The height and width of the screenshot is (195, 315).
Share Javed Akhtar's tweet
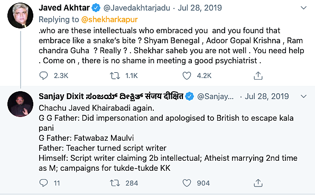[258, 75]
